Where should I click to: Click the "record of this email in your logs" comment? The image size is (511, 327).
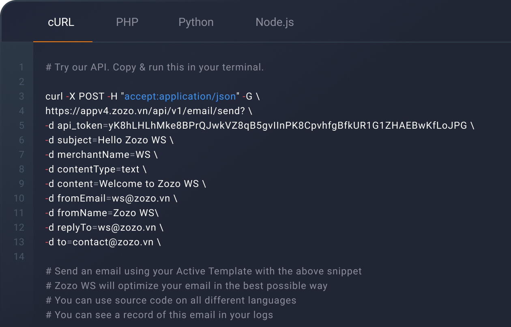tap(159, 315)
